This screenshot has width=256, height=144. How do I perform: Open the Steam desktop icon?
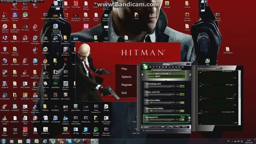coord(5,73)
